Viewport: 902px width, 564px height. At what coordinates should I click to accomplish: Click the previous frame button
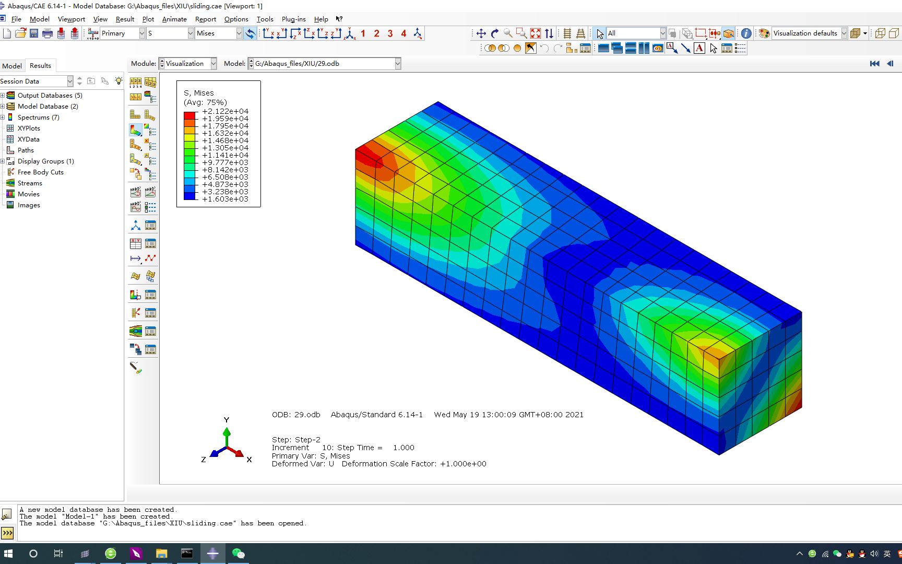click(890, 63)
